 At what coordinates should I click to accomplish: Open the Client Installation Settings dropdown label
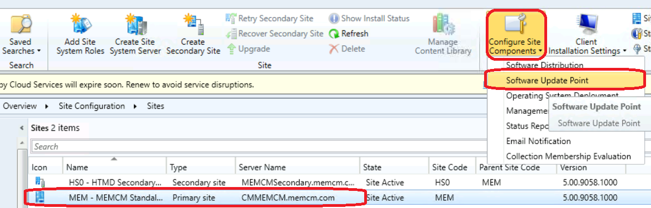[587, 46]
